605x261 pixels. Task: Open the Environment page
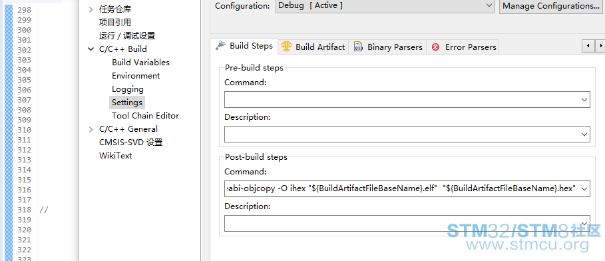(136, 76)
